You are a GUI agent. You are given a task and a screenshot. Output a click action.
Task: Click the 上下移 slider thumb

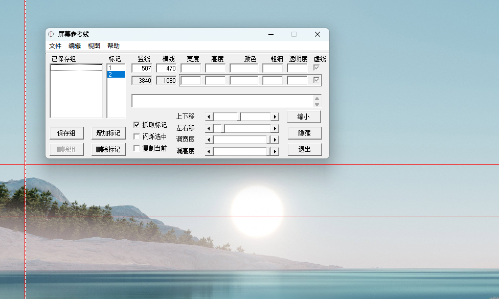point(239,117)
